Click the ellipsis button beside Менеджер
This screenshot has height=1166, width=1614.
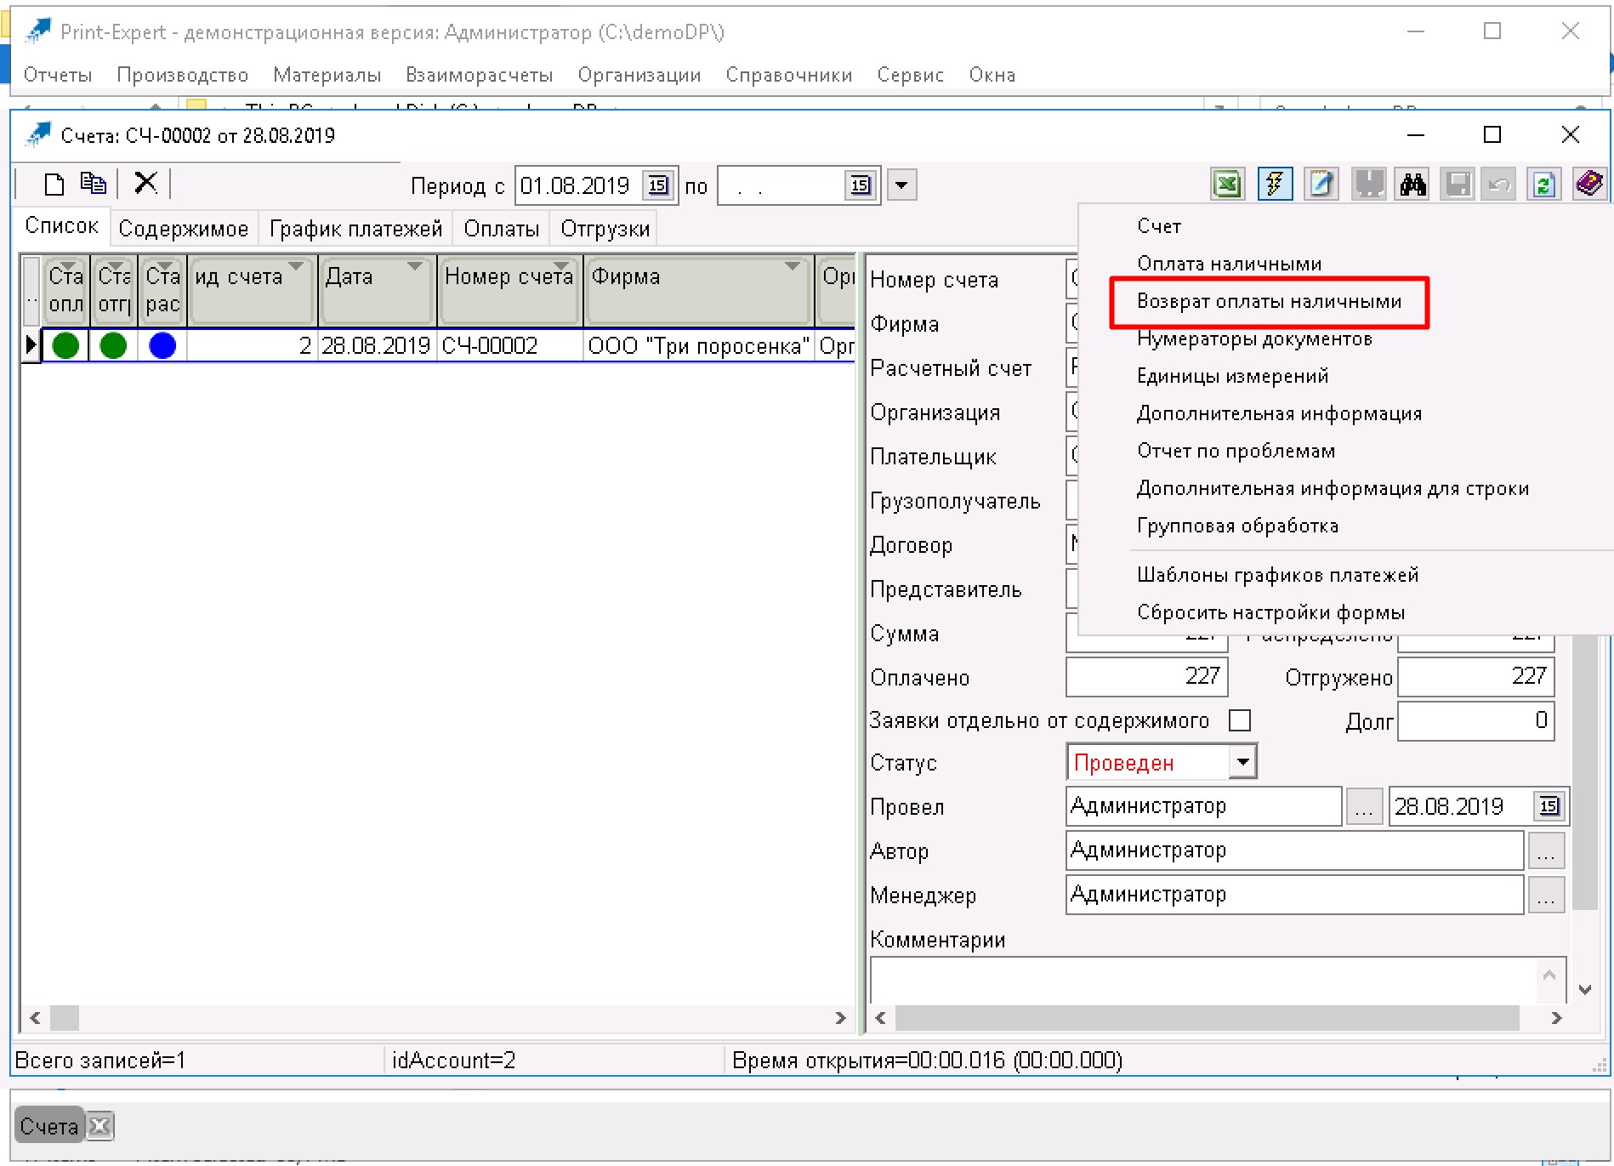tap(1546, 895)
